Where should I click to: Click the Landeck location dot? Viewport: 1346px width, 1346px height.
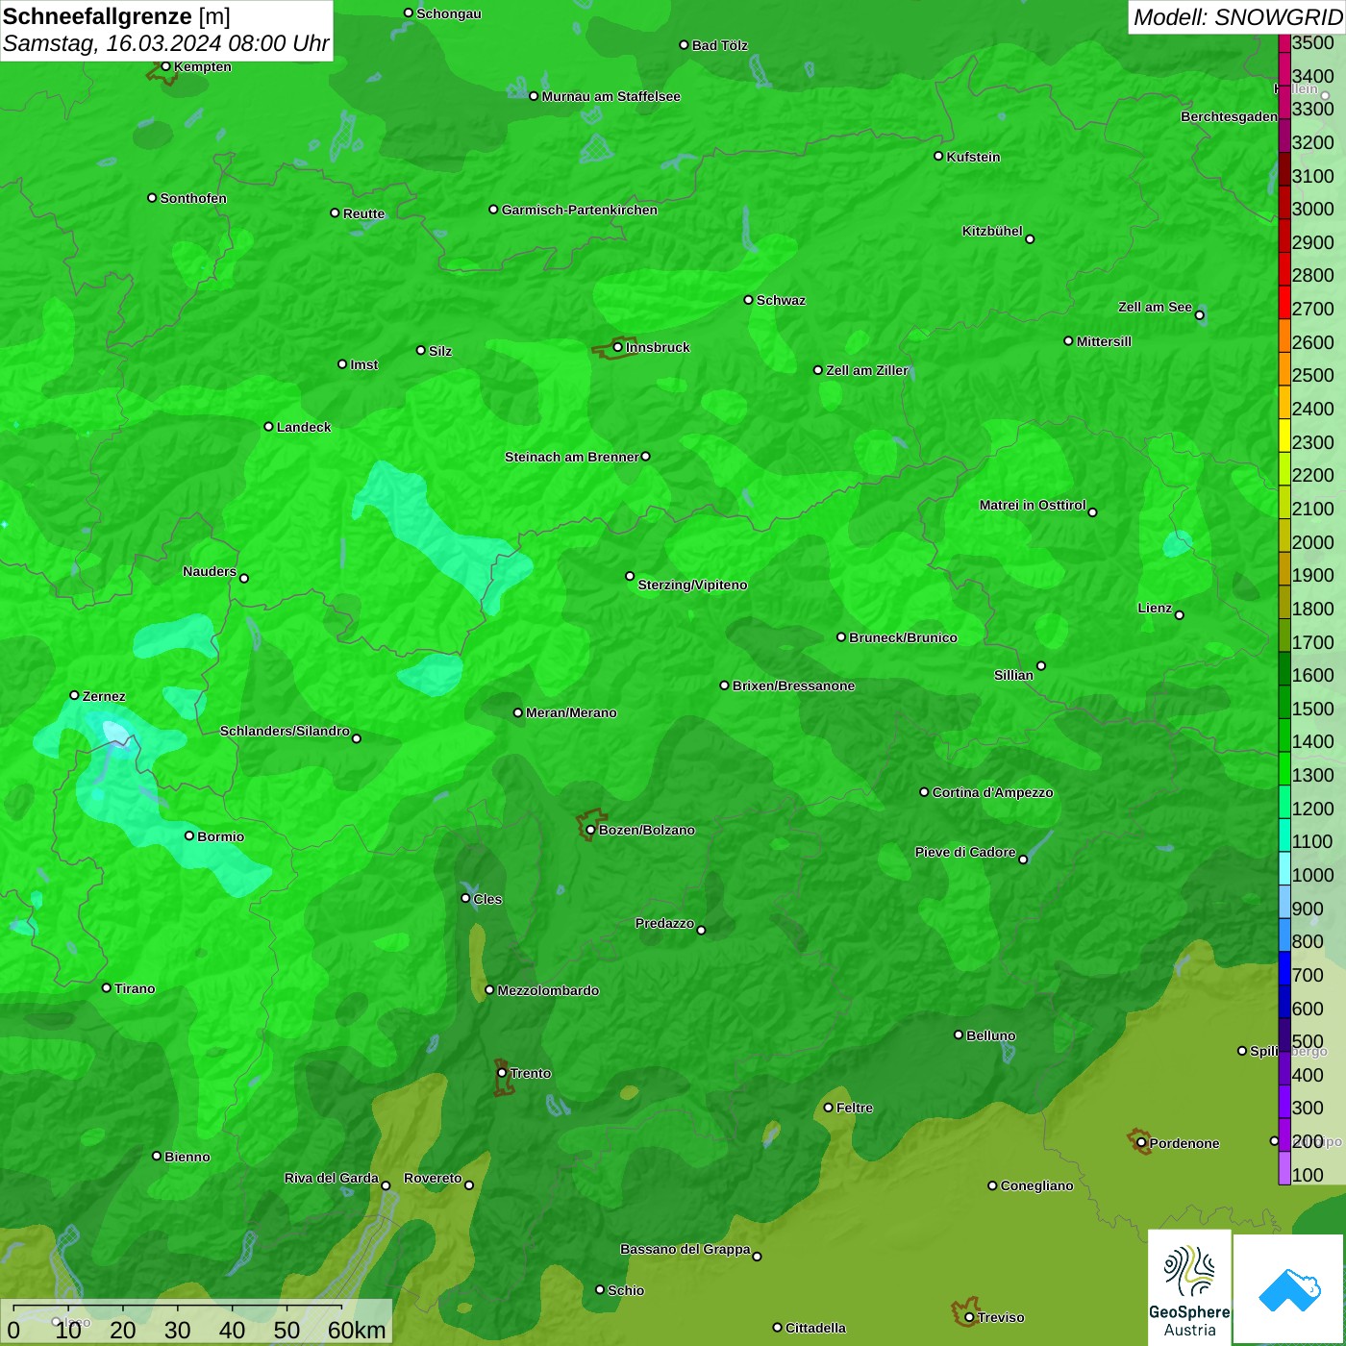(x=268, y=426)
